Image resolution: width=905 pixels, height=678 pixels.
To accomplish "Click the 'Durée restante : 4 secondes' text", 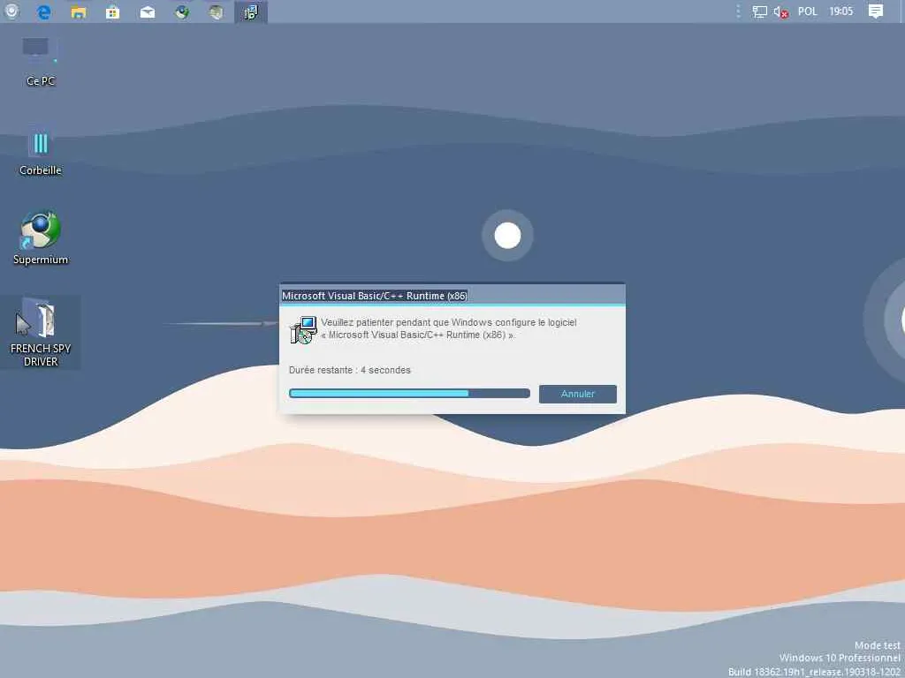I will coord(350,370).
